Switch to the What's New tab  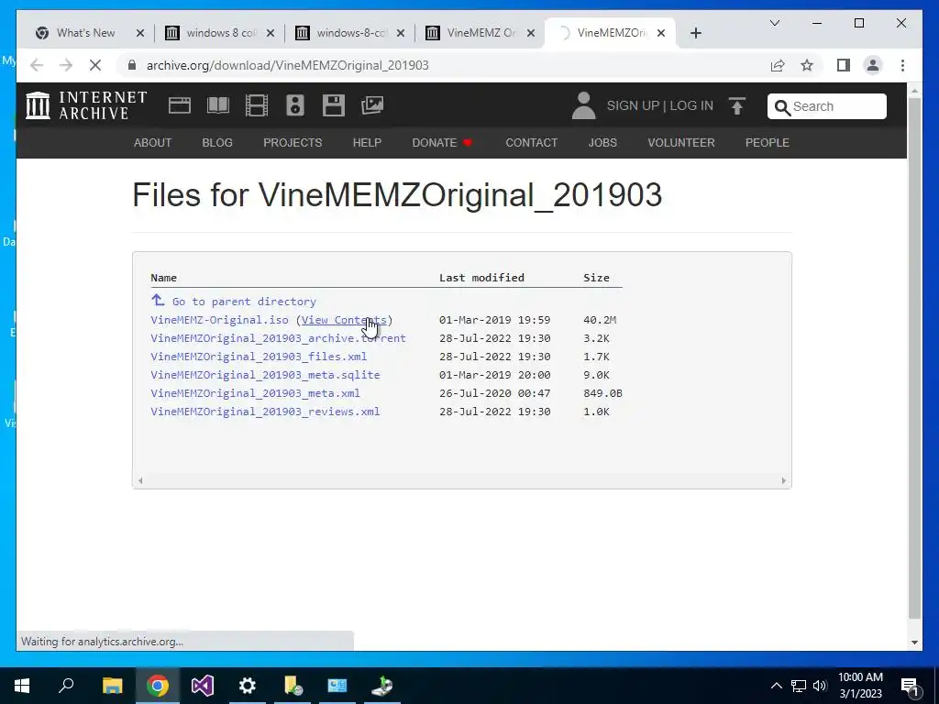85,33
